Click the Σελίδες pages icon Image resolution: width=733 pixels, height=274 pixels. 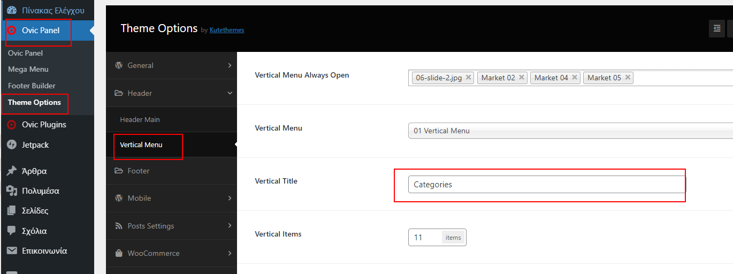point(12,211)
